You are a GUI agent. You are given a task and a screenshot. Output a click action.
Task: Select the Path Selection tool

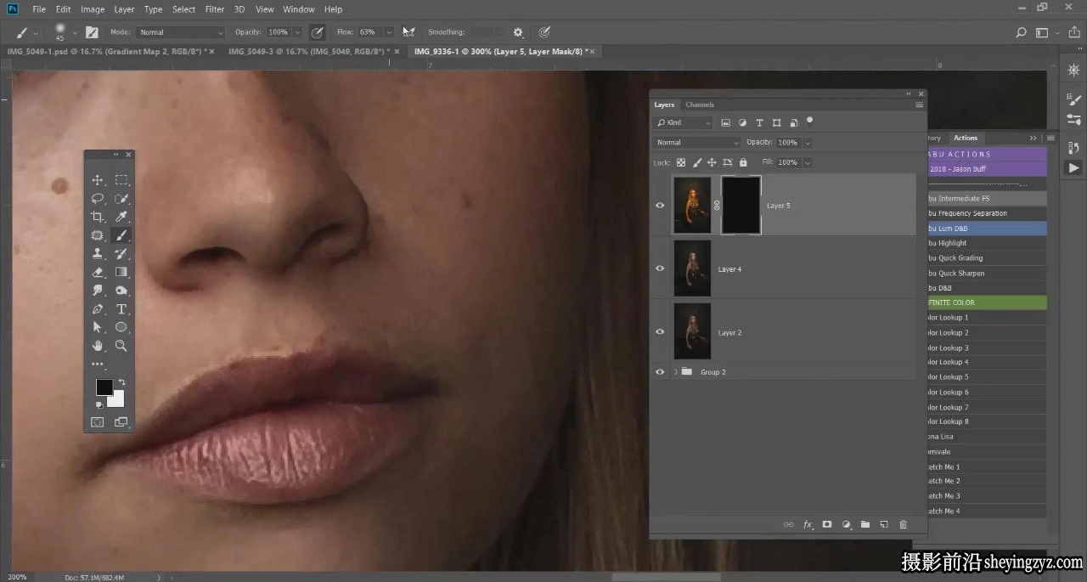98,327
